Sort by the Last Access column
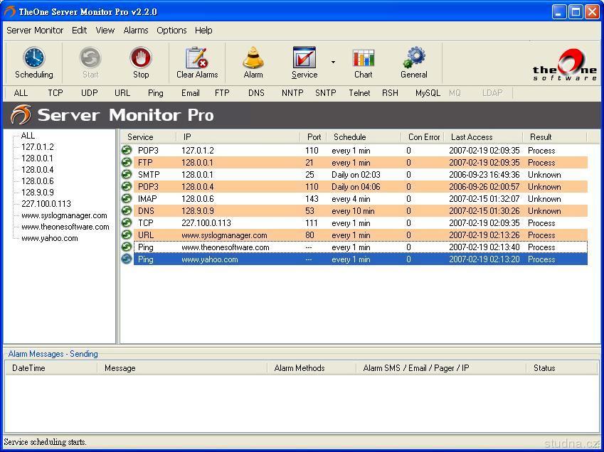This screenshot has width=604, height=452. coord(471,137)
